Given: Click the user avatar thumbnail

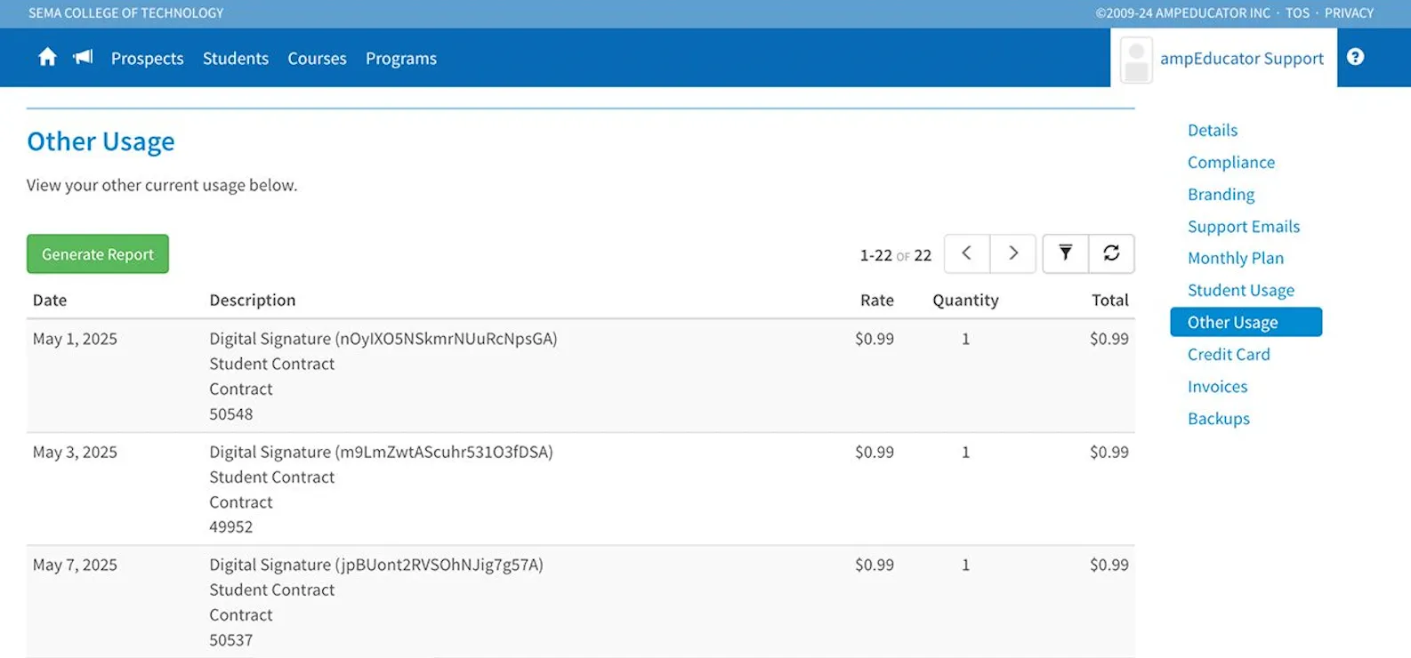Looking at the screenshot, I should (1136, 60).
